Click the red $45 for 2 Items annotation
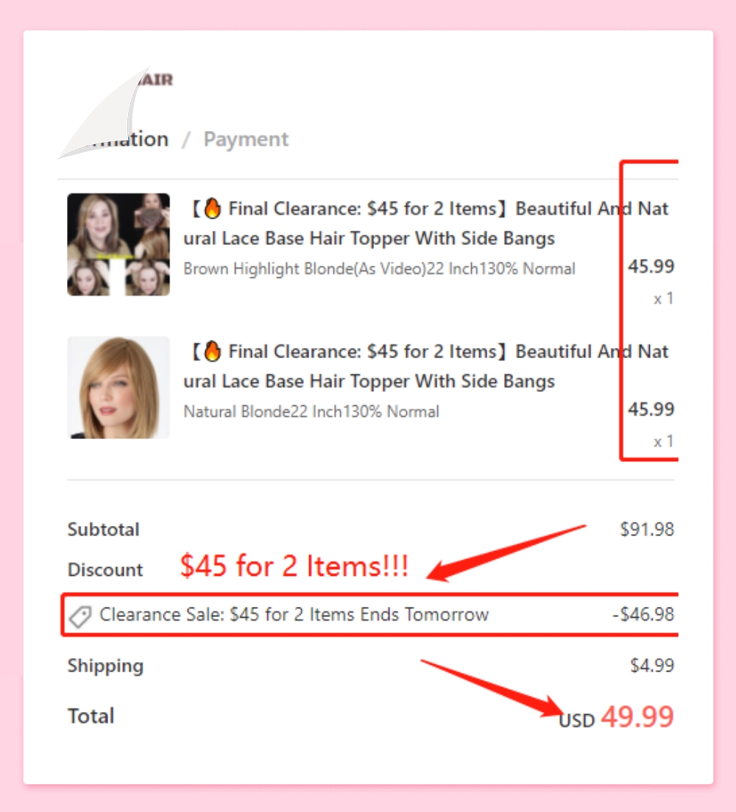 294,566
